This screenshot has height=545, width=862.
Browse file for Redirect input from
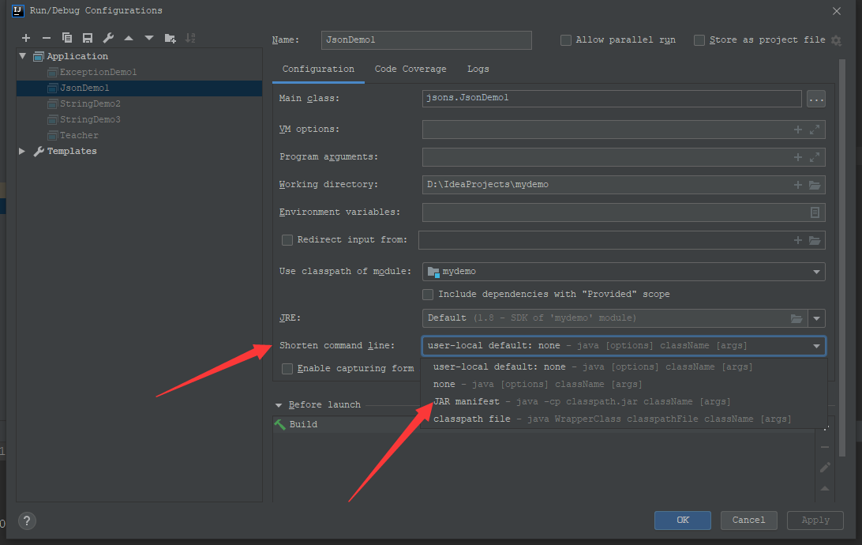(x=815, y=240)
